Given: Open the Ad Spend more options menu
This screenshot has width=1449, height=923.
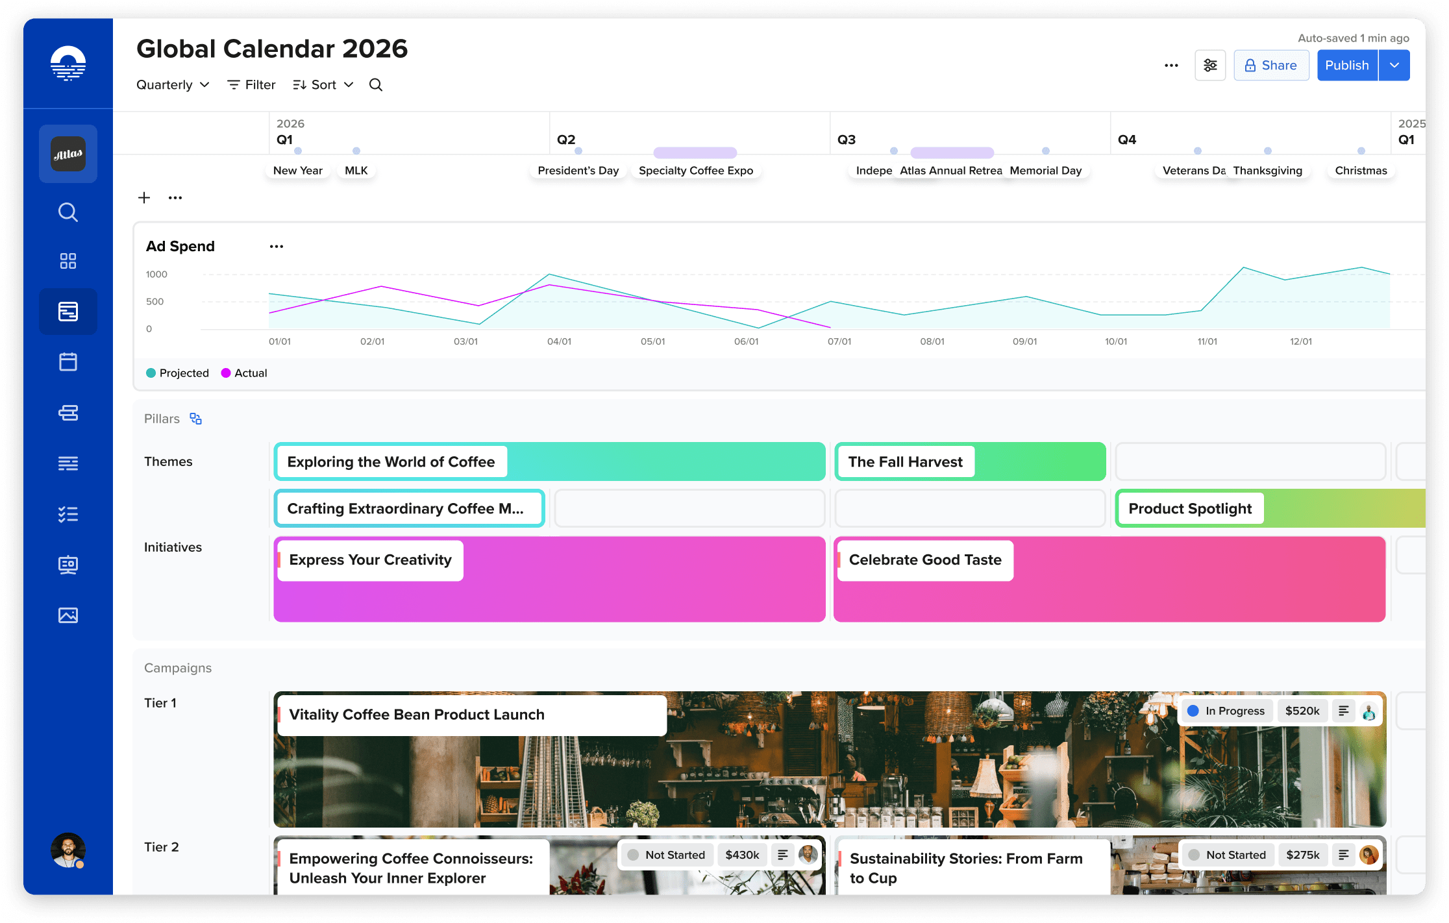Looking at the screenshot, I should click(277, 247).
